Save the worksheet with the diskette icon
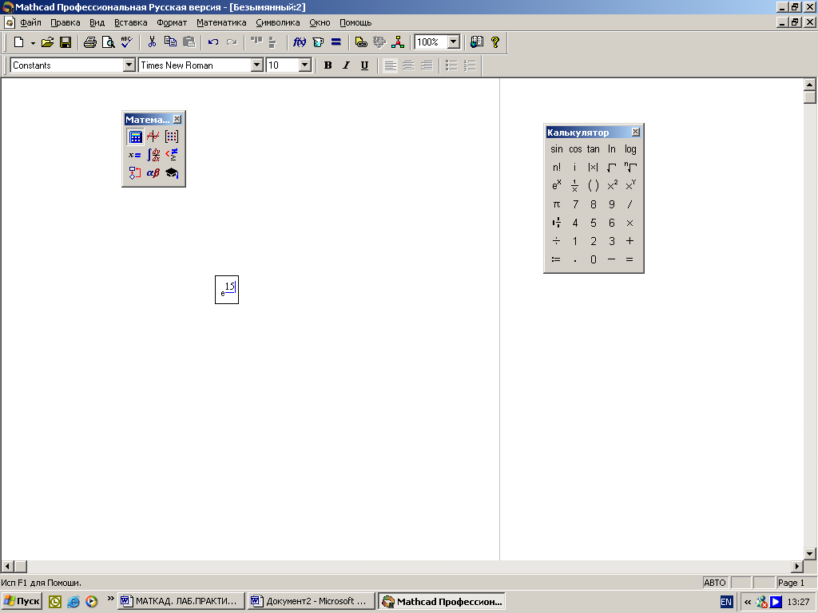Image resolution: width=818 pixels, height=613 pixels. click(x=66, y=42)
